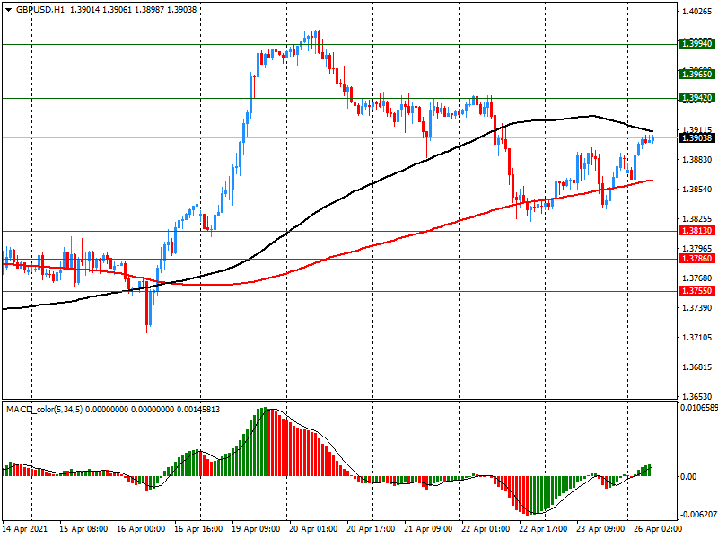Click the 1.38540 price axis value
This screenshot has height=539, width=718.
[x=697, y=190]
